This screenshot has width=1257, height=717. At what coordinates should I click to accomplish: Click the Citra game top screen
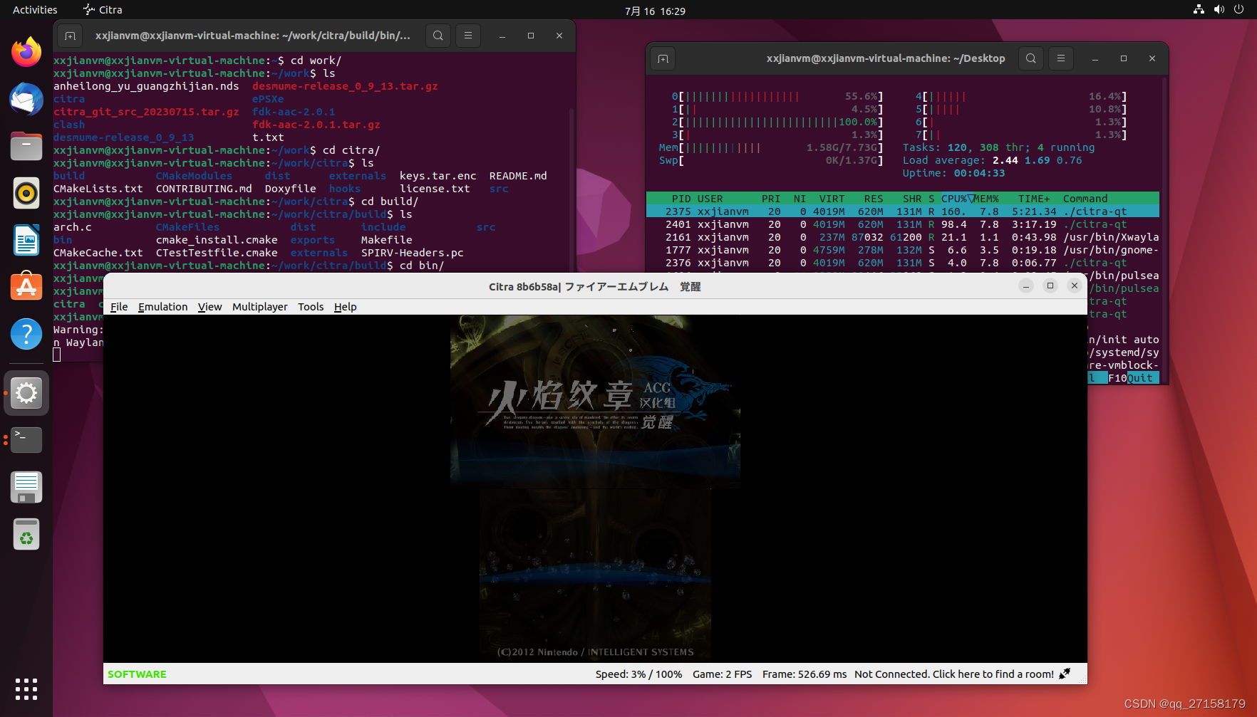[595, 402]
